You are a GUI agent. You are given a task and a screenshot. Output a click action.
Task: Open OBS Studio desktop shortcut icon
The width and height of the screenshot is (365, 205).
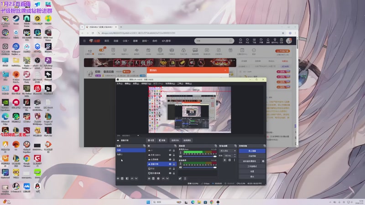pyautogui.click(x=37, y=62)
